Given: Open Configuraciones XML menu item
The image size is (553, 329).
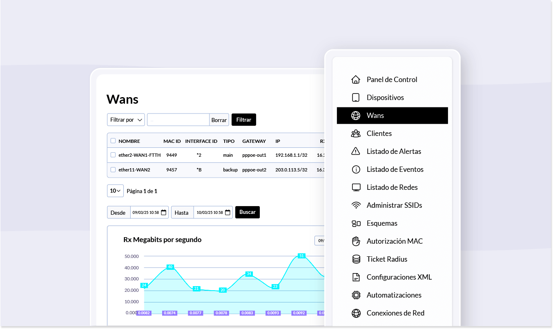Looking at the screenshot, I should click(392, 277).
